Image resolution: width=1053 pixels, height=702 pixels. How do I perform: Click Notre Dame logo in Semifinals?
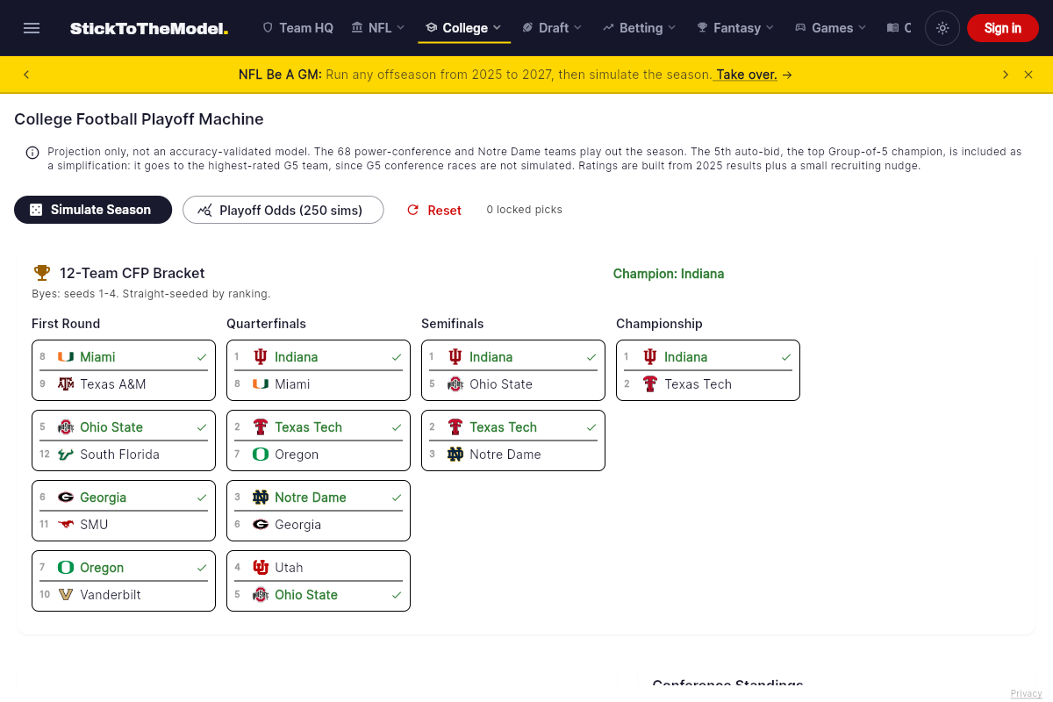(455, 455)
